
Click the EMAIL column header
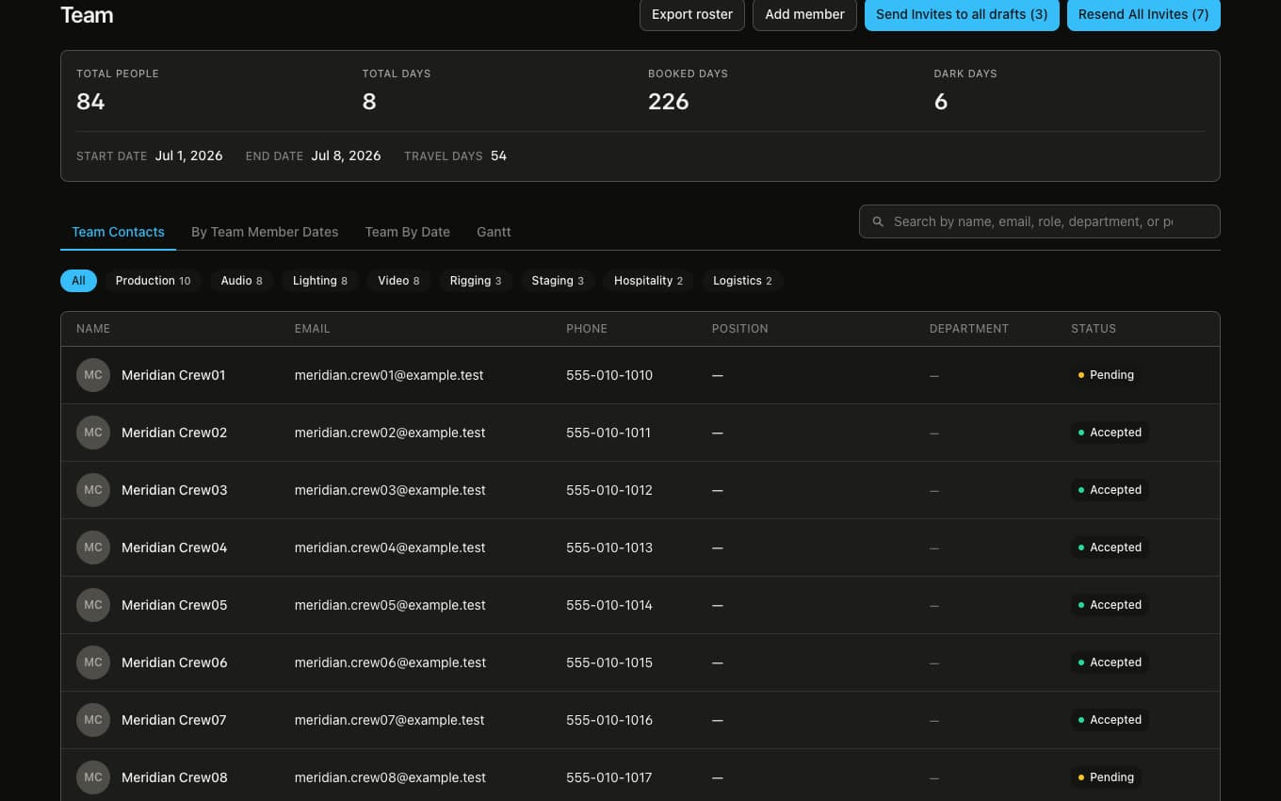[312, 329]
